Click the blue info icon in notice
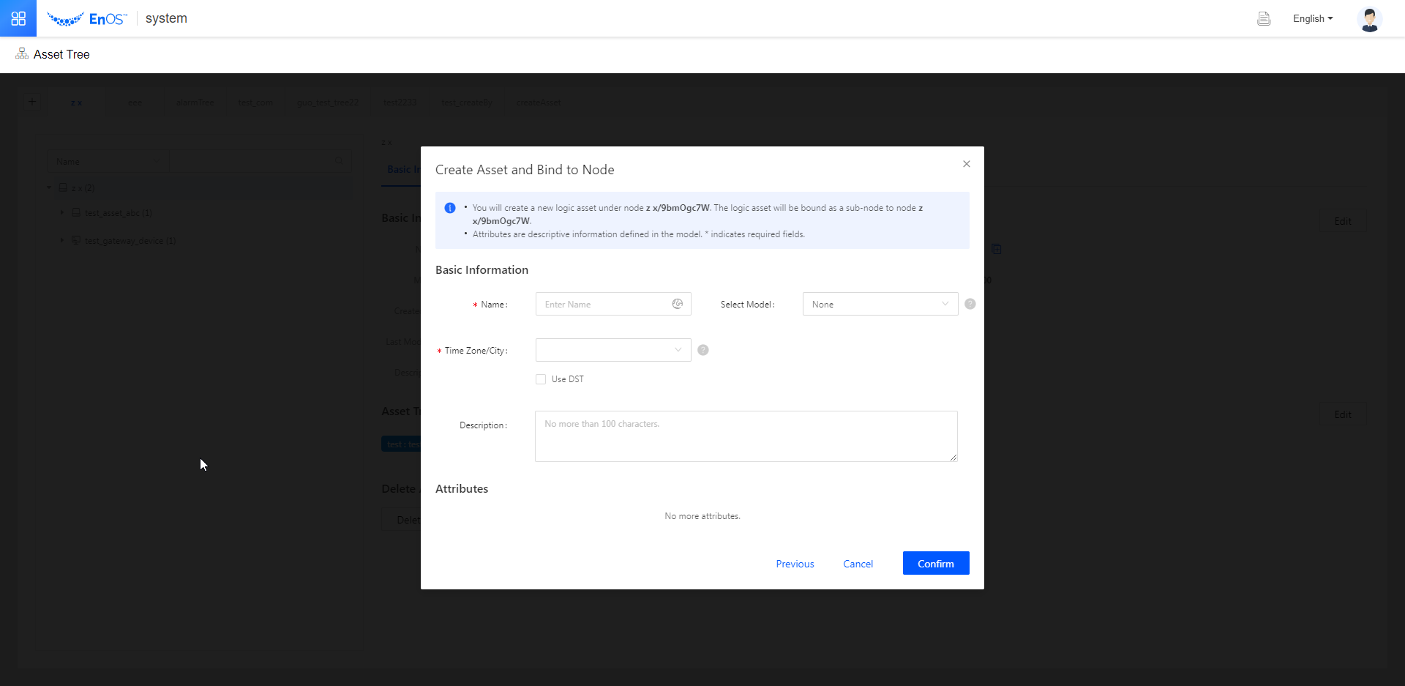1405x686 pixels. pos(450,208)
